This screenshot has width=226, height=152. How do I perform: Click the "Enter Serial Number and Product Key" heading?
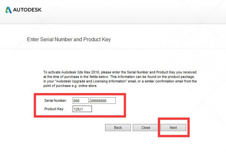[69, 39]
